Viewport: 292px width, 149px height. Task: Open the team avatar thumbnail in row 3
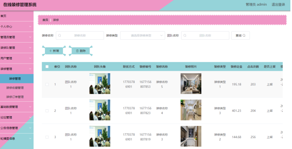(x=99, y=136)
